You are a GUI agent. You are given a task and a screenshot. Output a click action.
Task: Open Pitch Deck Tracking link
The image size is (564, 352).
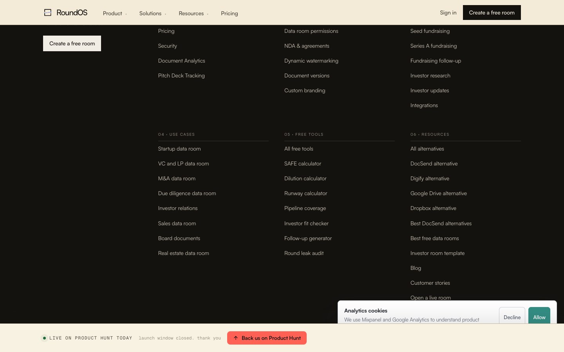click(181, 75)
